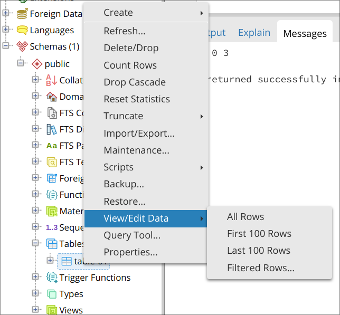340x315 pixels.
Task: Open Properties... from context menu
Action: coord(146,252)
